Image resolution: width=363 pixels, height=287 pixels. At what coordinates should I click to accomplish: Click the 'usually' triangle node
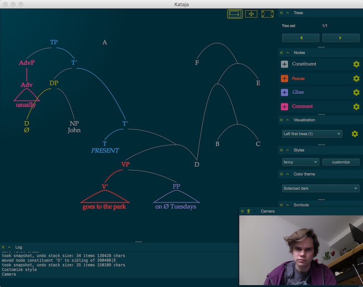tap(26, 105)
